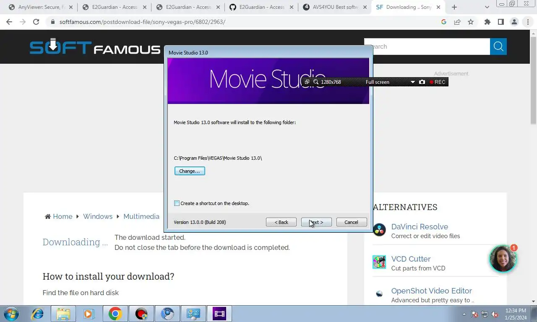Click the VCD Cutter icon
This screenshot has width=537, height=322.
click(379, 262)
